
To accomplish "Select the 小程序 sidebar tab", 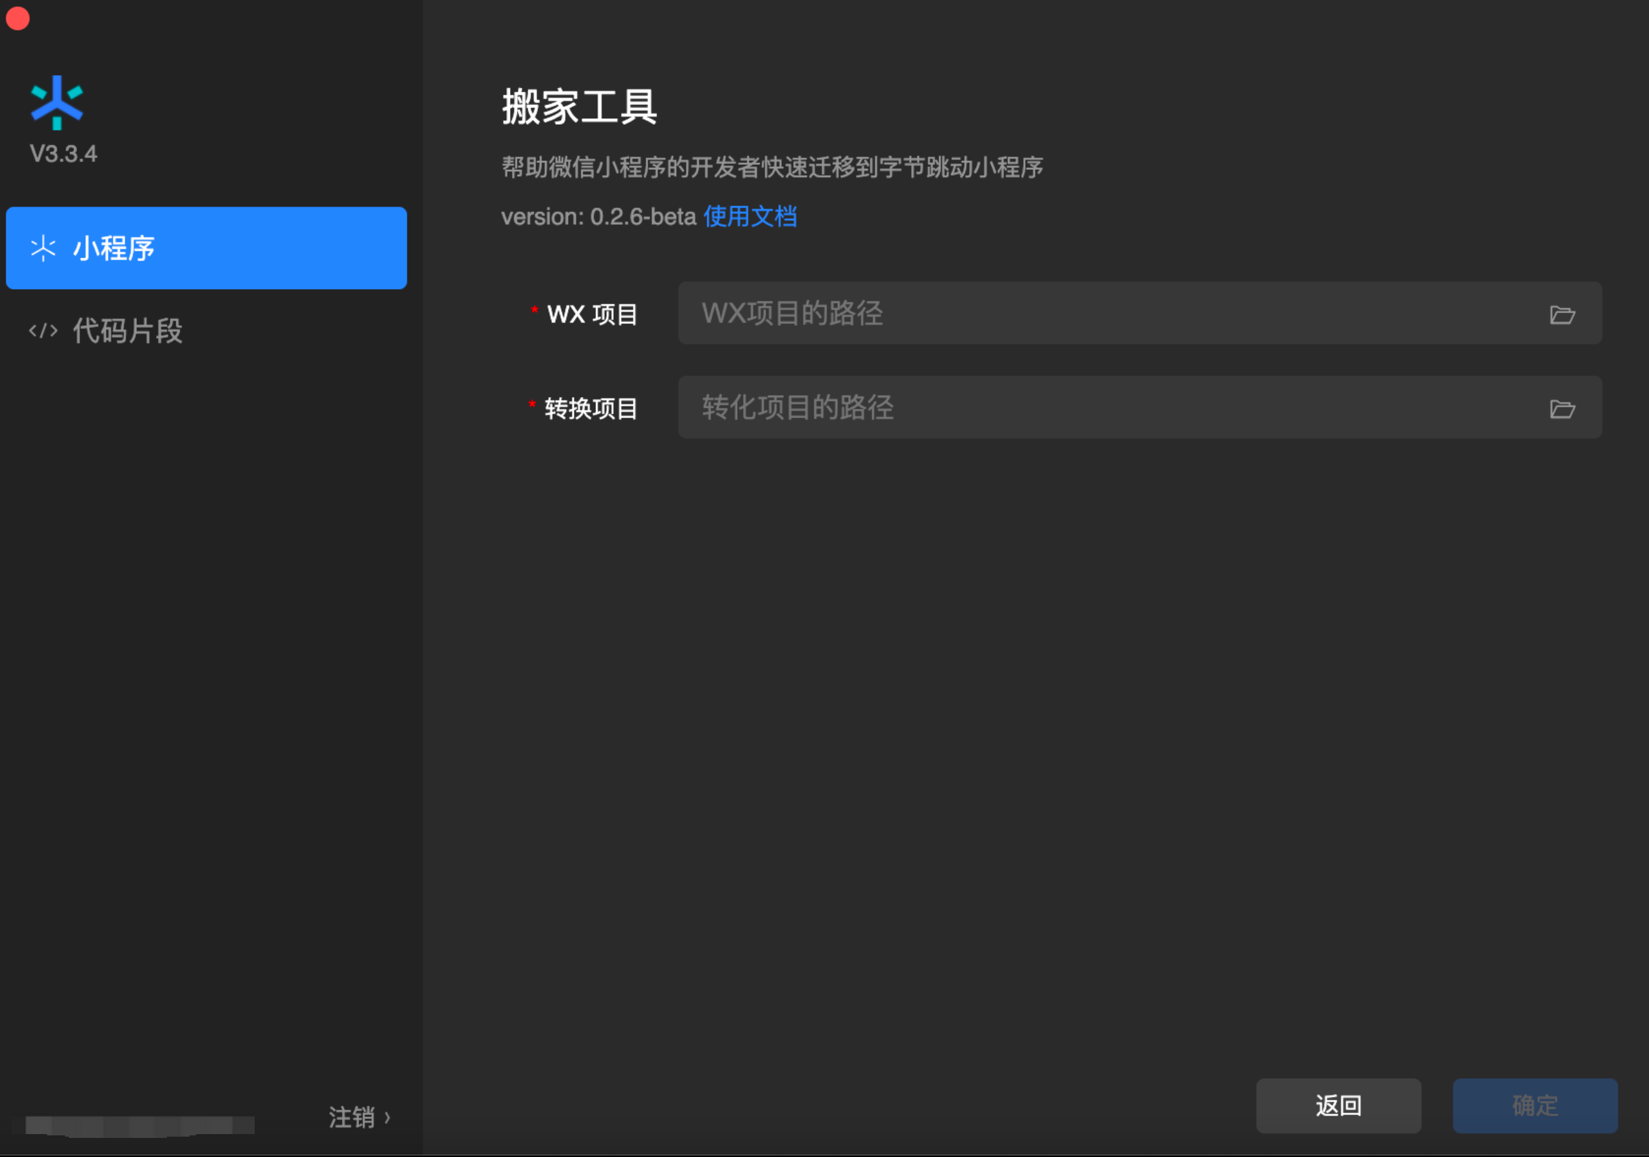I will click(206, 248).
